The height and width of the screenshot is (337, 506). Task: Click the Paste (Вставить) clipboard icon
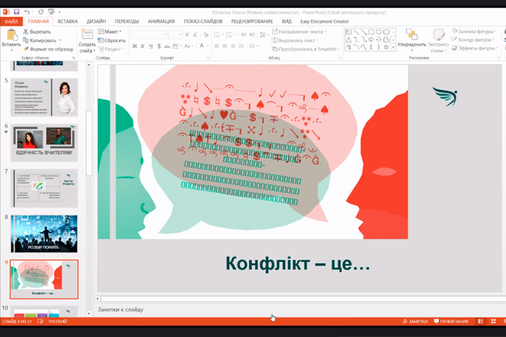[x=11, y=38]
